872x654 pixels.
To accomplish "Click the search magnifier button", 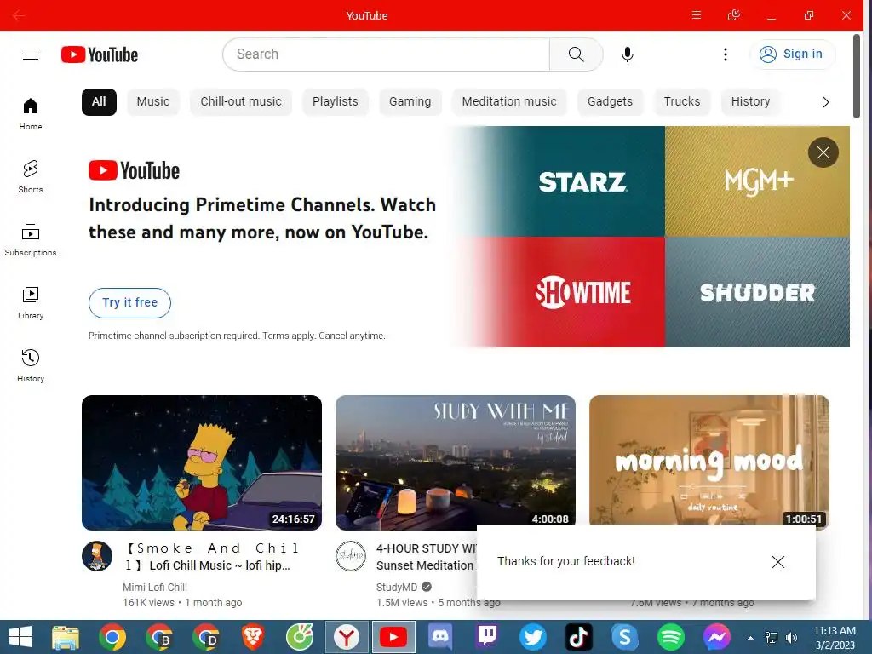I will coord(577,54).
